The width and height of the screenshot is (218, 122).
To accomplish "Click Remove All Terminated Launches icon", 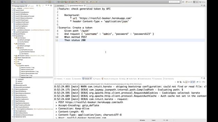I will (181, 82).
